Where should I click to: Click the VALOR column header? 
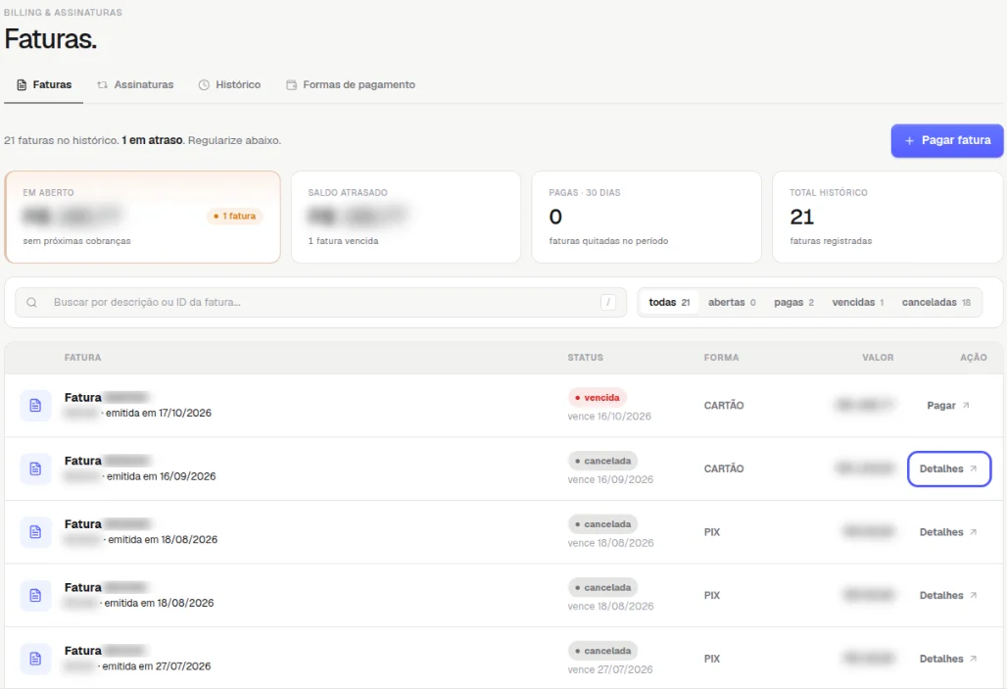coord(878,358)
